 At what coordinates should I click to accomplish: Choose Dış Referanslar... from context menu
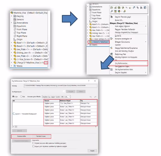coord(128,63)
